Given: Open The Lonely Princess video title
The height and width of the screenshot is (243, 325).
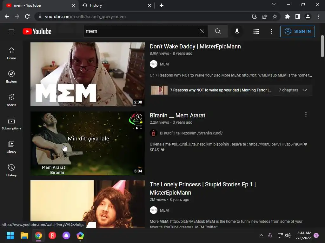Looking at the screenshot, I should (203, 189).
